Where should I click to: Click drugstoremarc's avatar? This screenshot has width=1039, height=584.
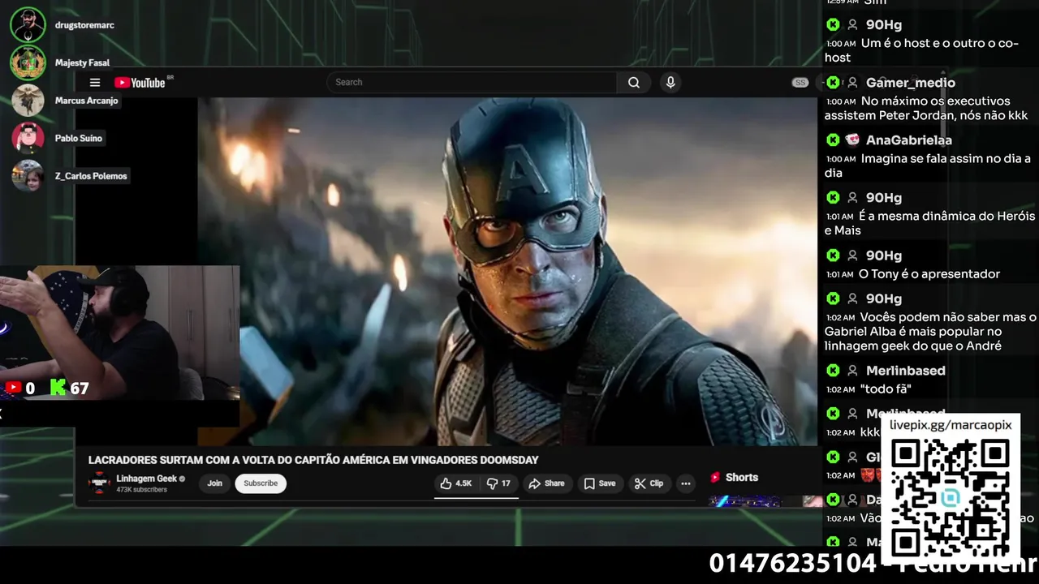pos(28,25)
